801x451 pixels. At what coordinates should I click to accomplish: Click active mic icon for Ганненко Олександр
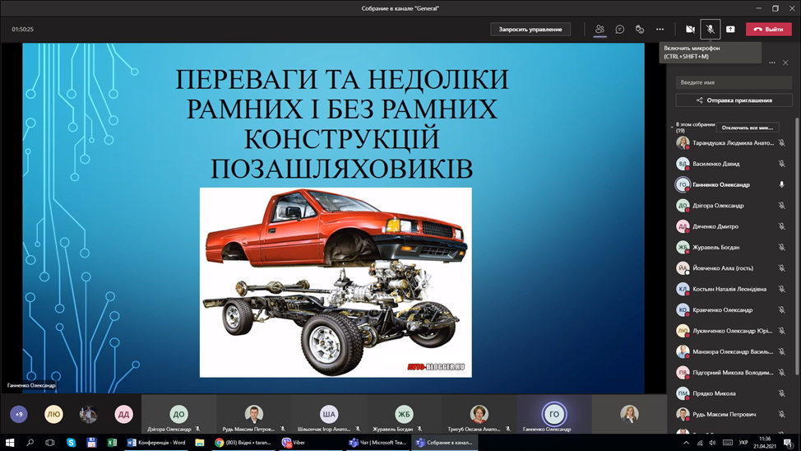point(781,184)
